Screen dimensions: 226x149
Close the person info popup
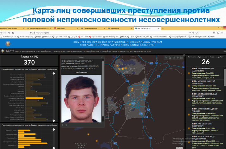102,57
